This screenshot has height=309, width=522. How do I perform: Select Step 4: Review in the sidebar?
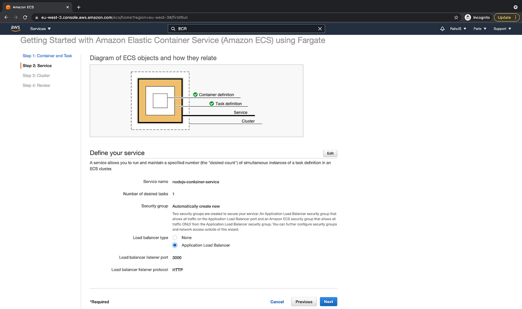tap(36, 85)
